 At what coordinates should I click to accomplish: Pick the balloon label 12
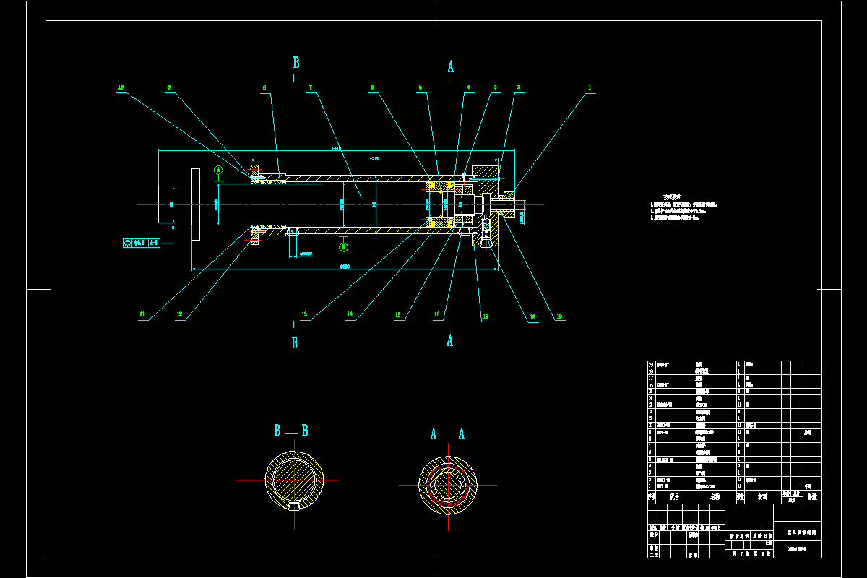[x=179, y=315]
